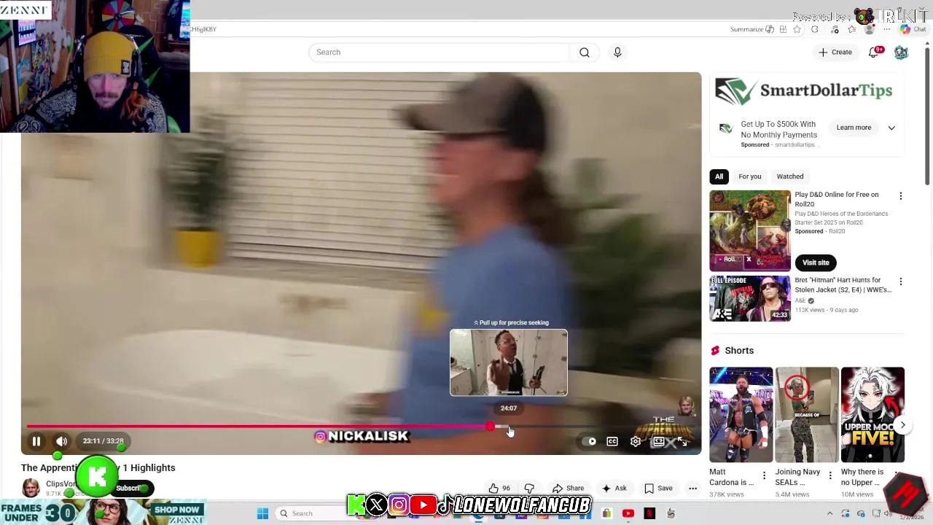Save the video to a playlist
This screenshot has width=933, height=525.
(658, 489)
